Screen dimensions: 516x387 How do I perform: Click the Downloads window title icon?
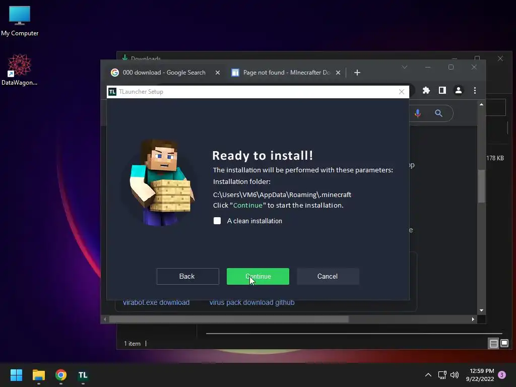pos(125,58)
